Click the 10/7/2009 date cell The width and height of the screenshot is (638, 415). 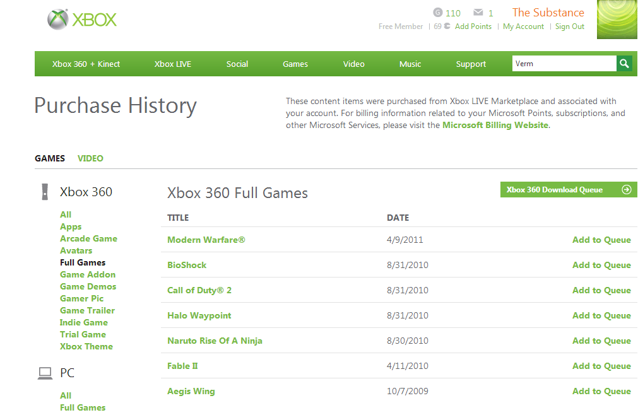[x=407, y=391]
